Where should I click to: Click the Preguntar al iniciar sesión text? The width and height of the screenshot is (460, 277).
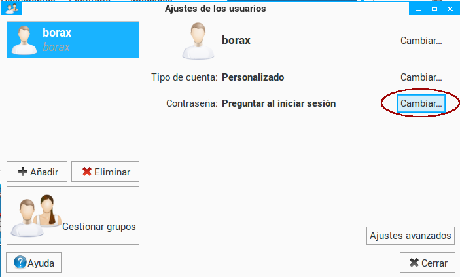tap(278, 103)
